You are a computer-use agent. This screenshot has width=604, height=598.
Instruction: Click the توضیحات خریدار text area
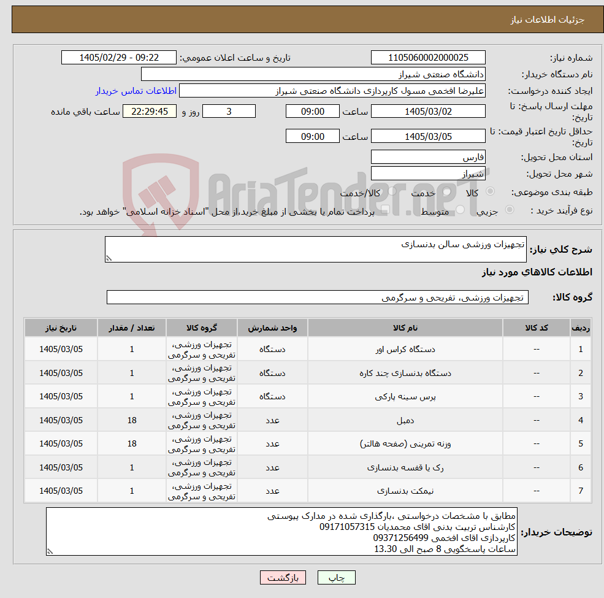pos(281,532)
